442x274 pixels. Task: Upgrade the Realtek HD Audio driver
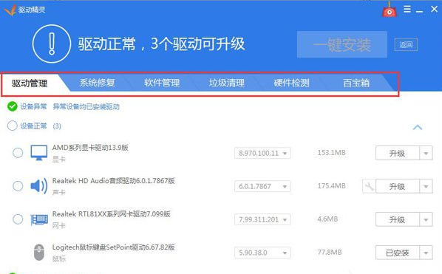(x=398, y=186)
